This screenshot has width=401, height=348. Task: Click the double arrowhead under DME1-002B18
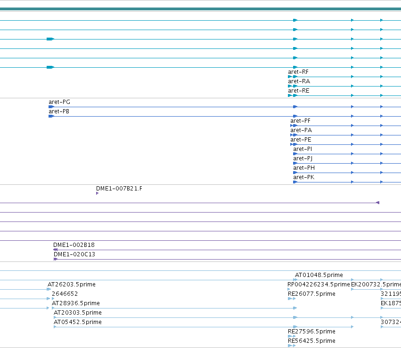55,250
